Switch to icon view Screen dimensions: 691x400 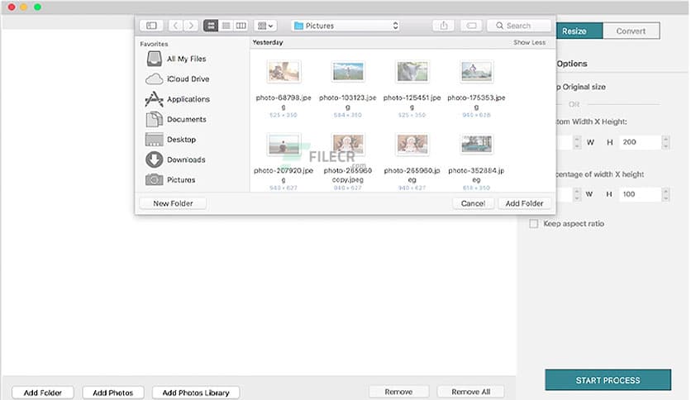pyautogui.click(x=211, y=26)
